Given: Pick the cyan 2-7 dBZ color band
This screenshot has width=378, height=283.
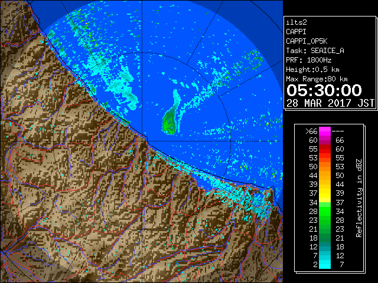Looking at the screenshot, I should pos(325,264).
